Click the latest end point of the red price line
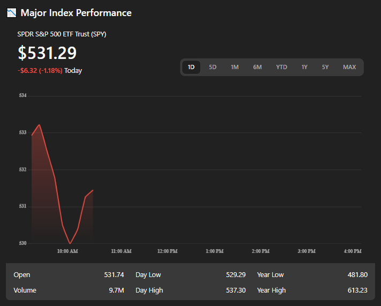Screen dimensions: 381x306 [x=93, y=190]
